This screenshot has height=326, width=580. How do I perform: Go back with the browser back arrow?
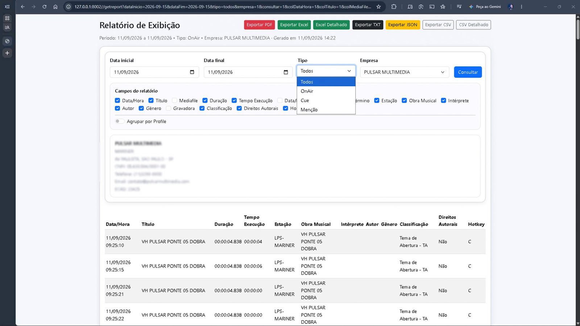(x=23, y=7)
